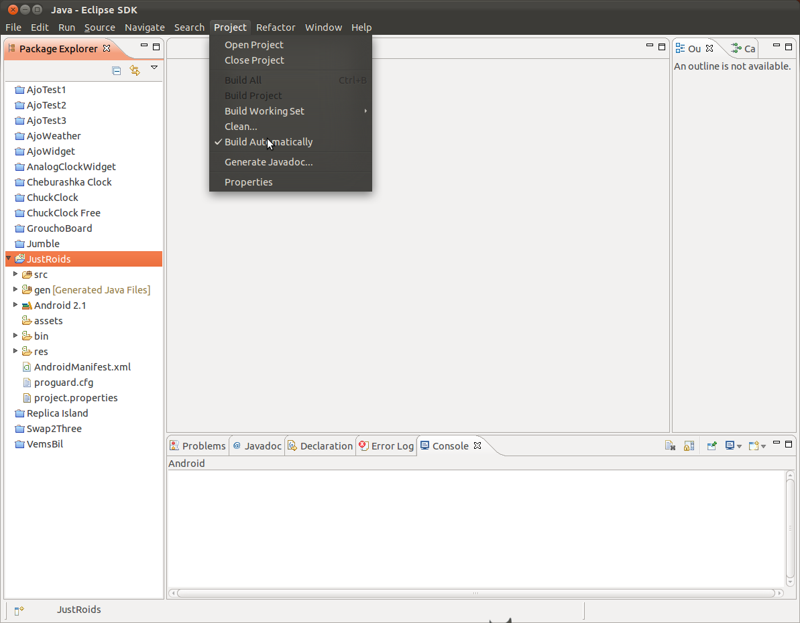The image size is (800, 623).
Task: Open Build Working Set submenu
Action: (290, 111)
